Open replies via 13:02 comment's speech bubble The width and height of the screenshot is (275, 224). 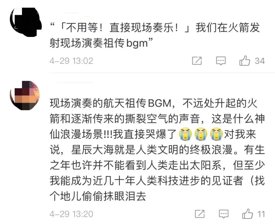click(x=221, y=61)
